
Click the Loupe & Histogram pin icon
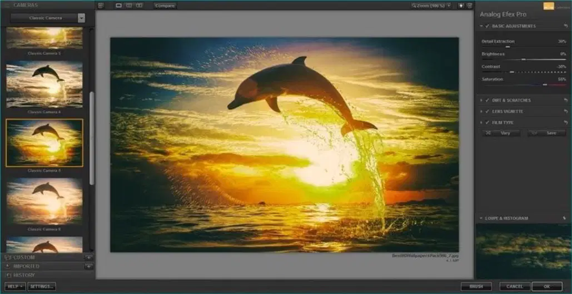[x=565, y=219]
